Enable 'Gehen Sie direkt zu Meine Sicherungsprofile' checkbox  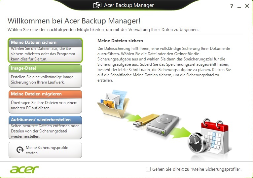click(148, 169)
